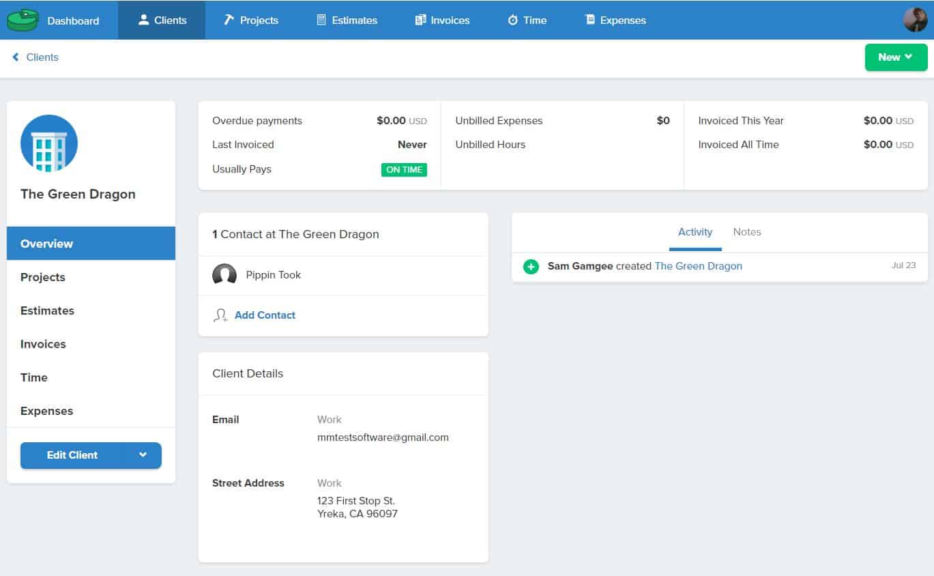934x576 pixels.
Task: Click the Green Dragon building avatar
Action: coord(49,143)
